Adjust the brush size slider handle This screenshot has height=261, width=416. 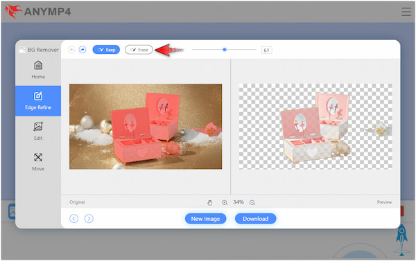(225, 50)
